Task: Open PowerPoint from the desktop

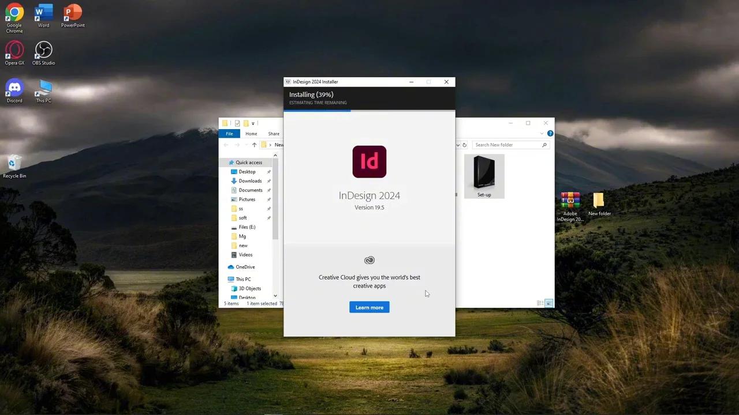Action: click(x=72, y=13)
